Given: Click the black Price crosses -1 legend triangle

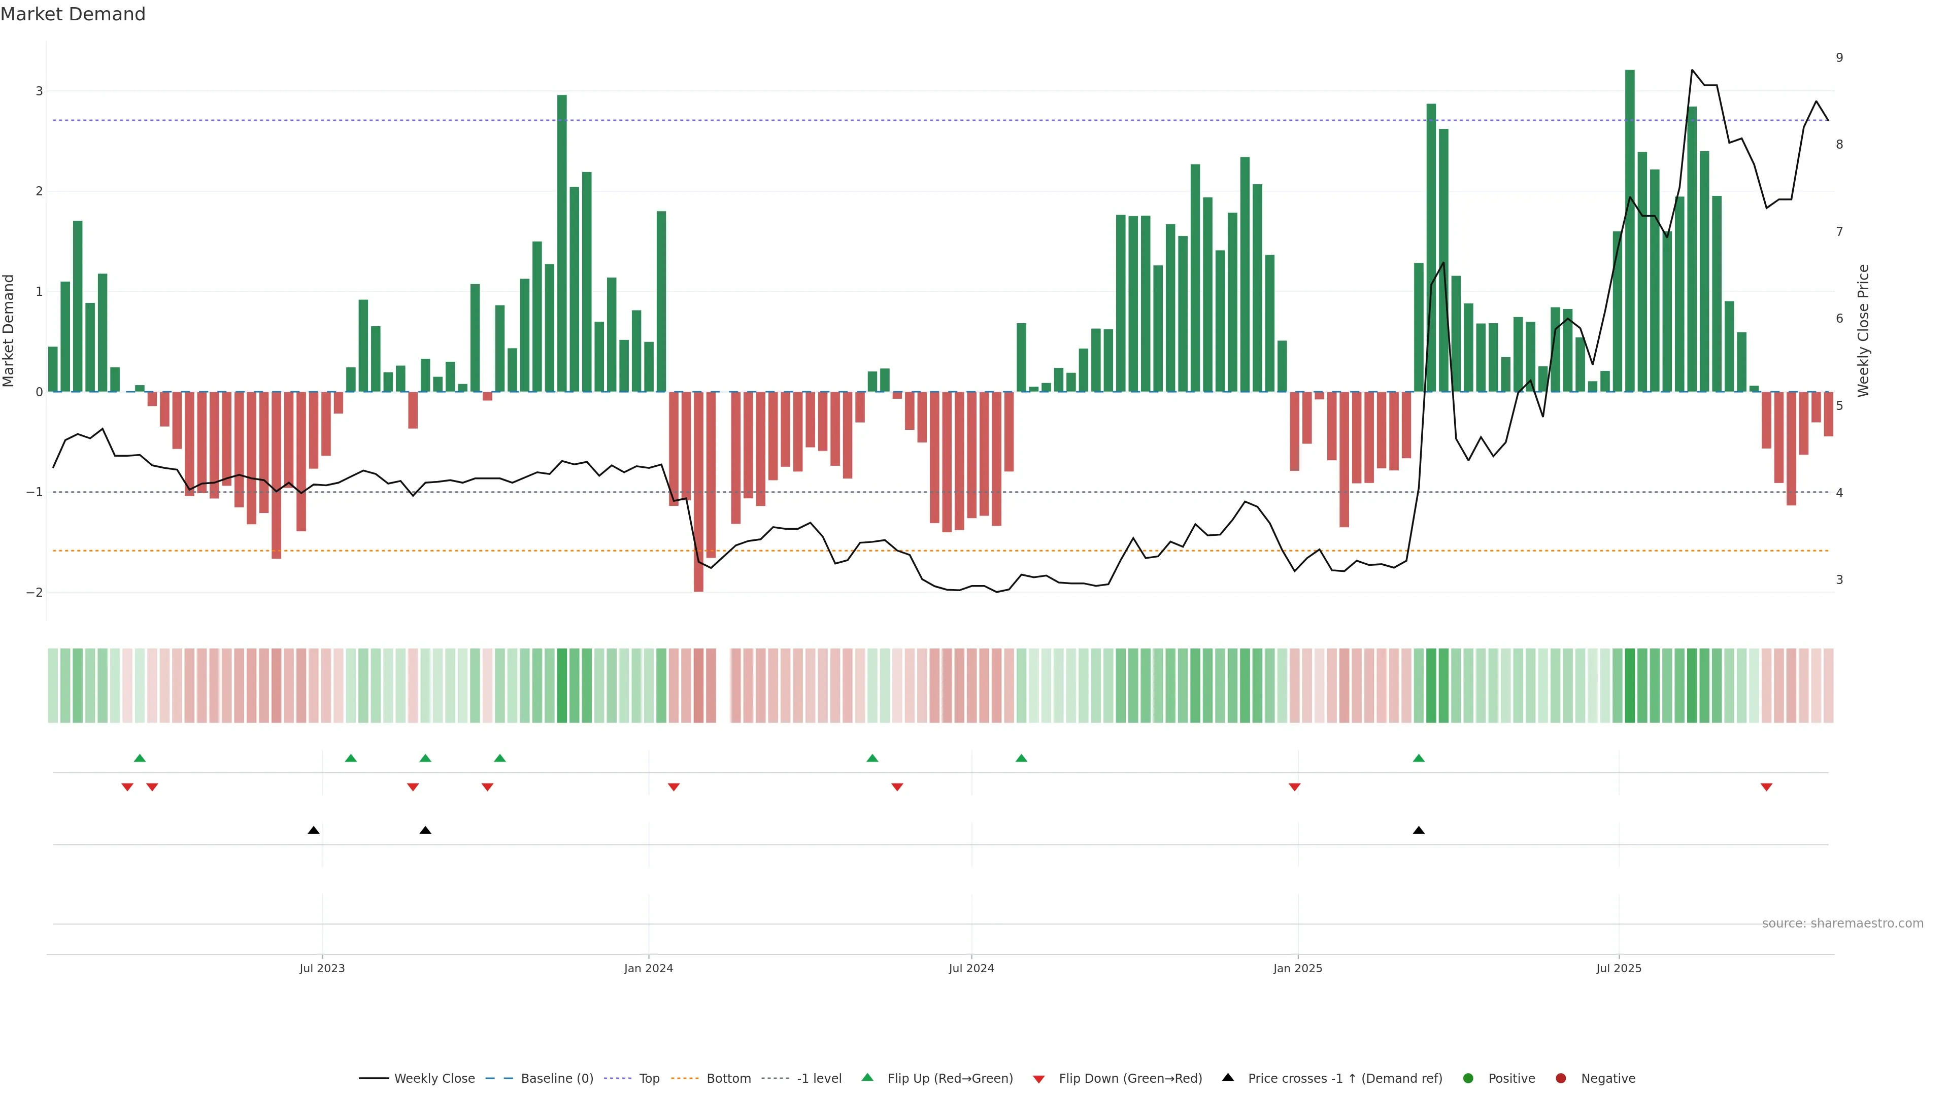Looking at the screenshot, I should [x=1227, y=1077].
